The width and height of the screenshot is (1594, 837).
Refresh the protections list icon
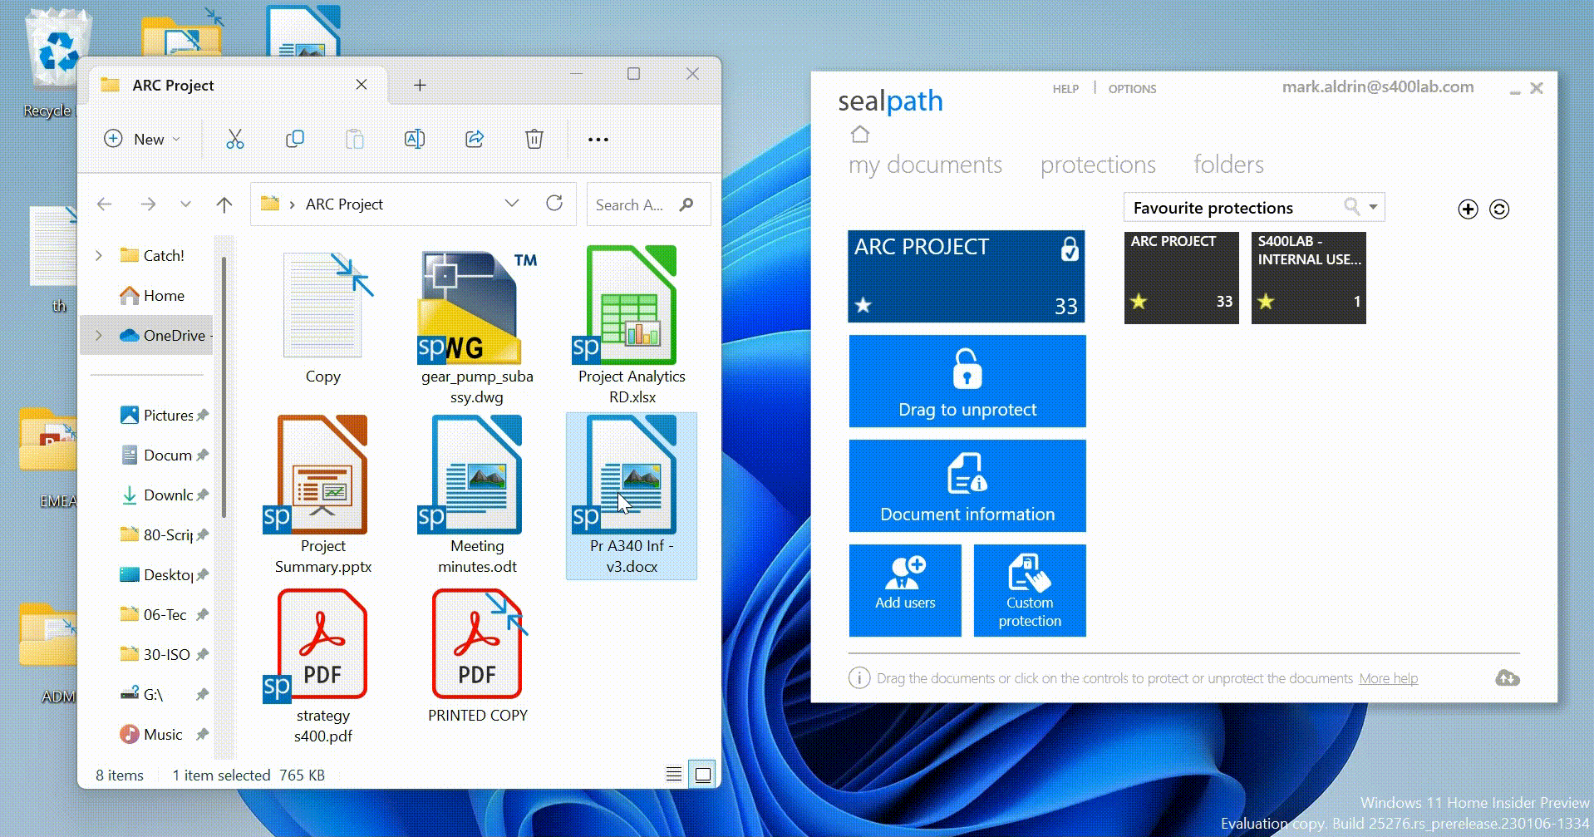[x=1500, y=209]
